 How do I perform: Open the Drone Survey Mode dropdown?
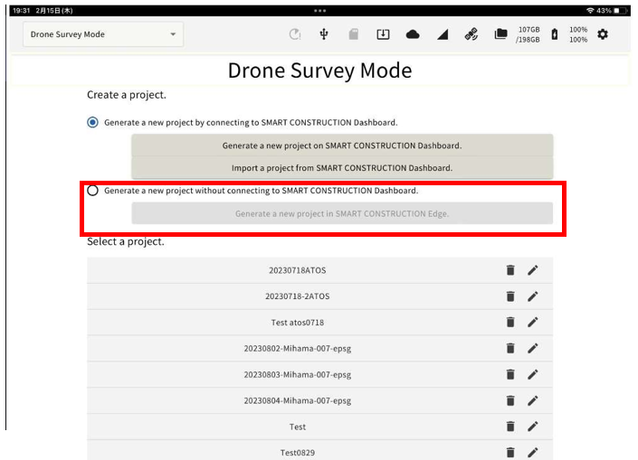103,34
